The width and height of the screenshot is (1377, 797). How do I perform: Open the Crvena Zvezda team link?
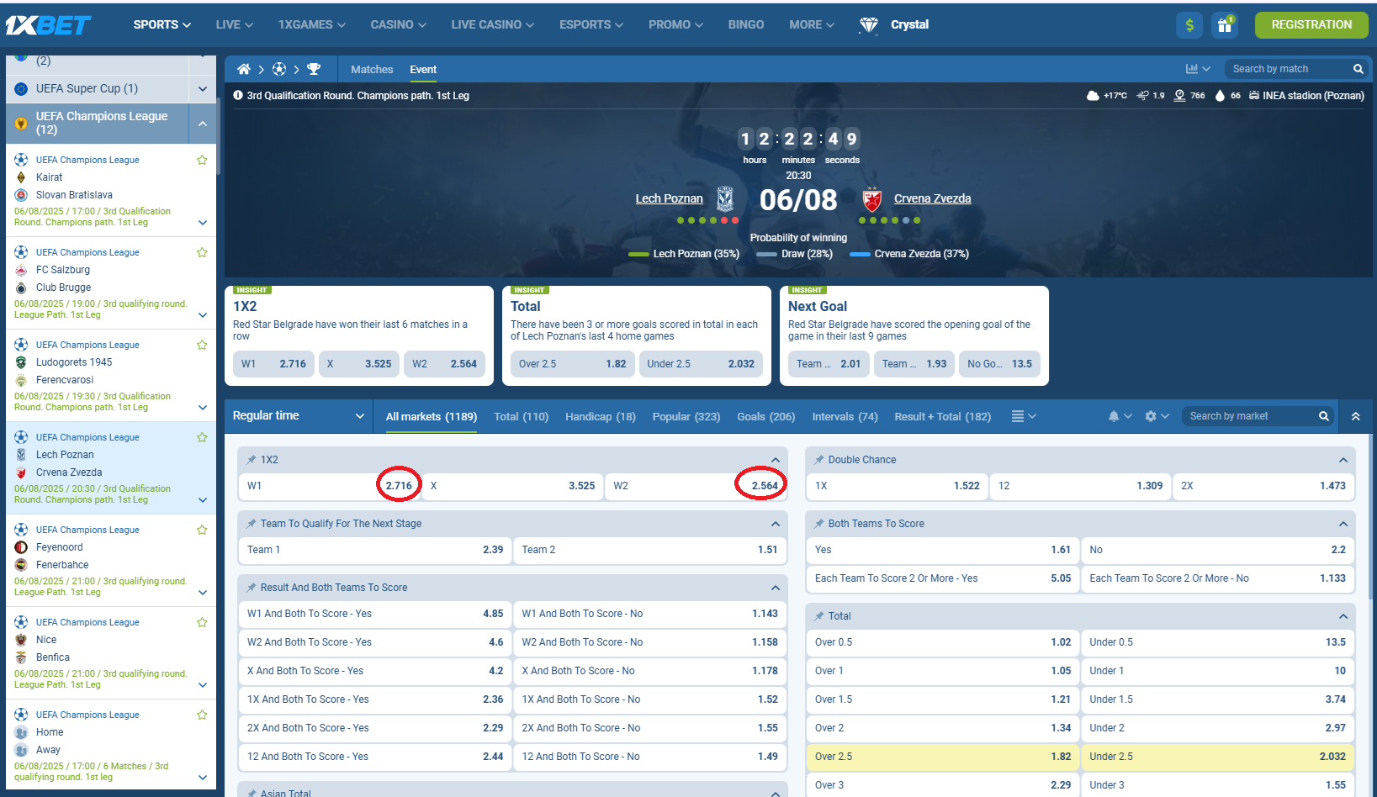[932, 198]
